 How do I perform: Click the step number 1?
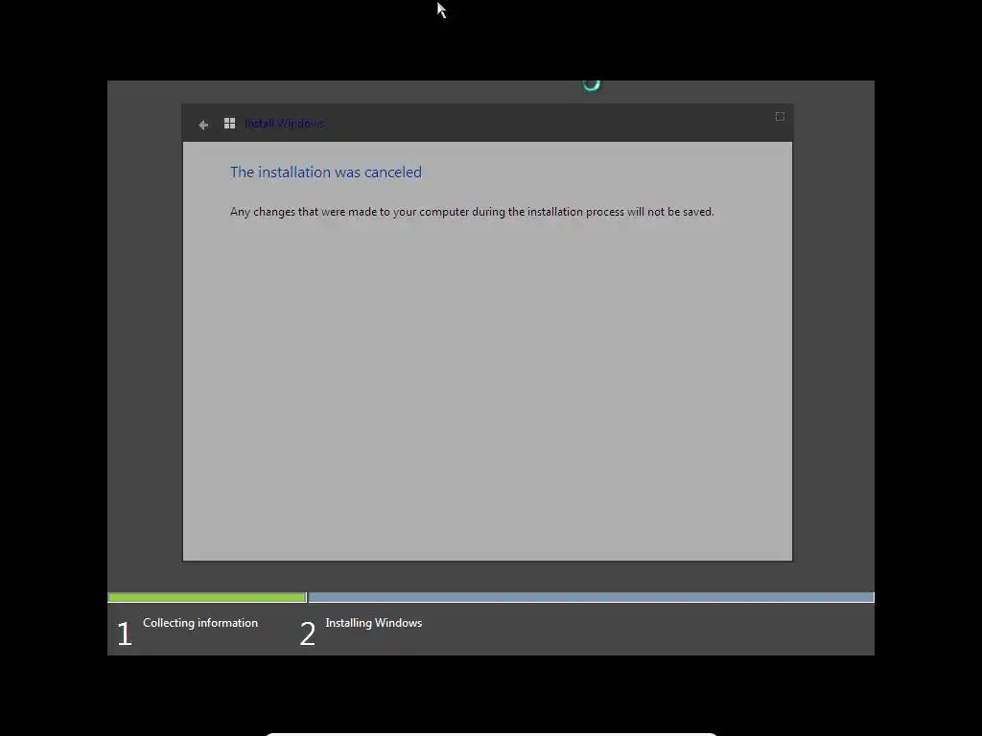tap(124, 633)
